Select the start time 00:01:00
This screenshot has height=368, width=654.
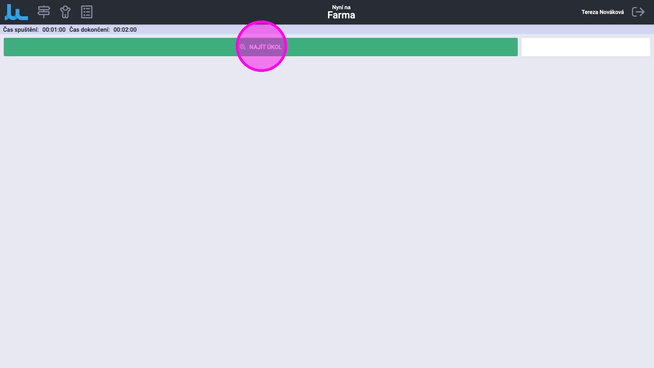tap(54, 30)
